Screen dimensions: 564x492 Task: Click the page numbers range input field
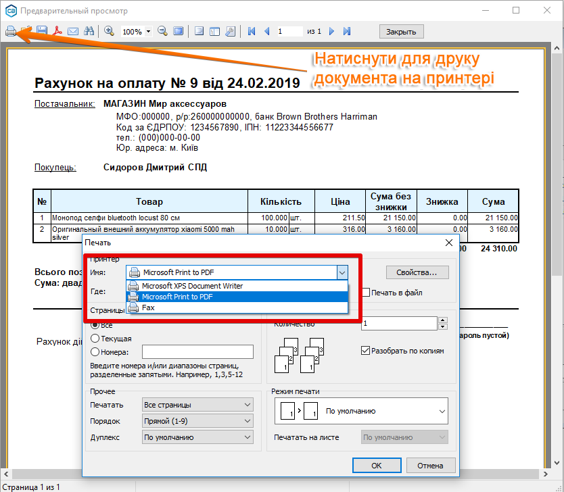click(x=197, y=352)
